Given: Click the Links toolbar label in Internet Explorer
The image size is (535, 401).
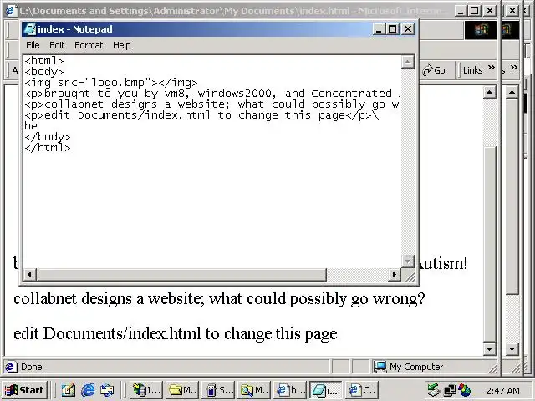Looking at the screenshot, I should (x=472, y=70).
